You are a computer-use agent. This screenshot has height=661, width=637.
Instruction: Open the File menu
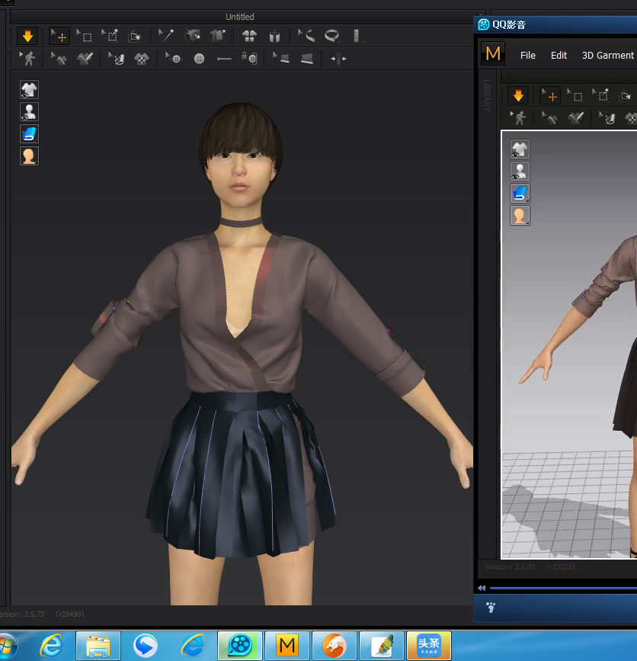tap(527, 55)
